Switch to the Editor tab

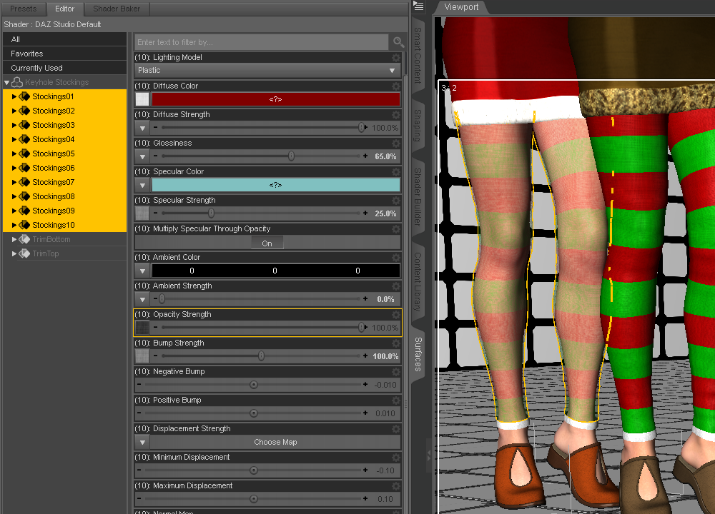[65, 9]
